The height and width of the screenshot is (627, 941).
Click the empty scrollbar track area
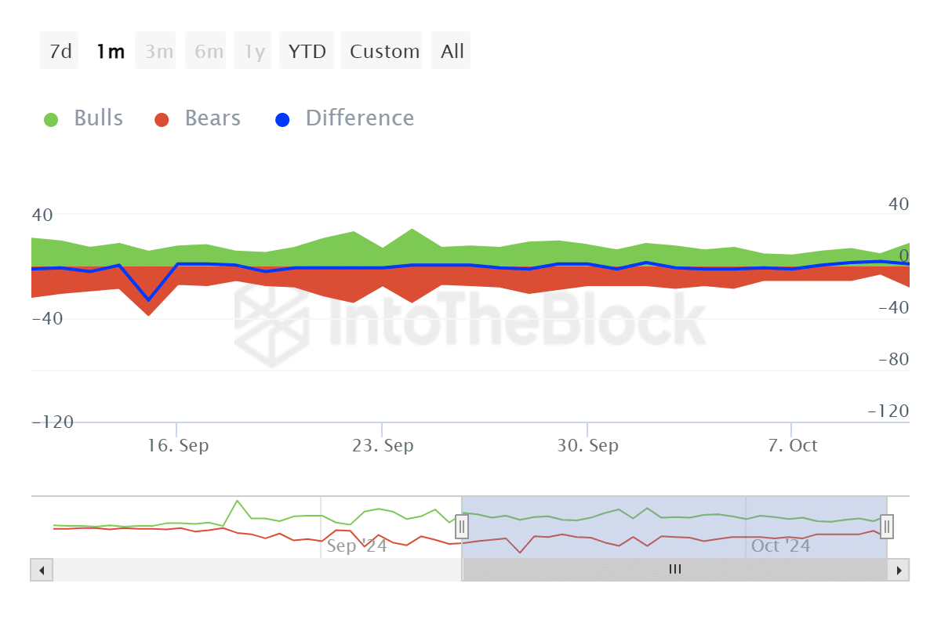click(x=251, y=570)
